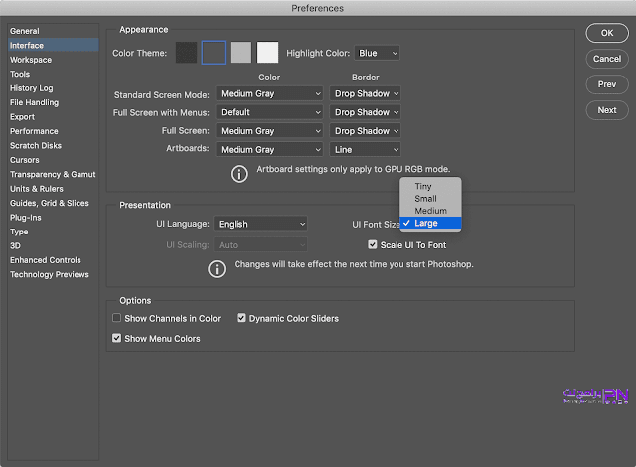
Task: Go to next preferences page with Next
Action: pyautogui.click(x=607, y=110)
